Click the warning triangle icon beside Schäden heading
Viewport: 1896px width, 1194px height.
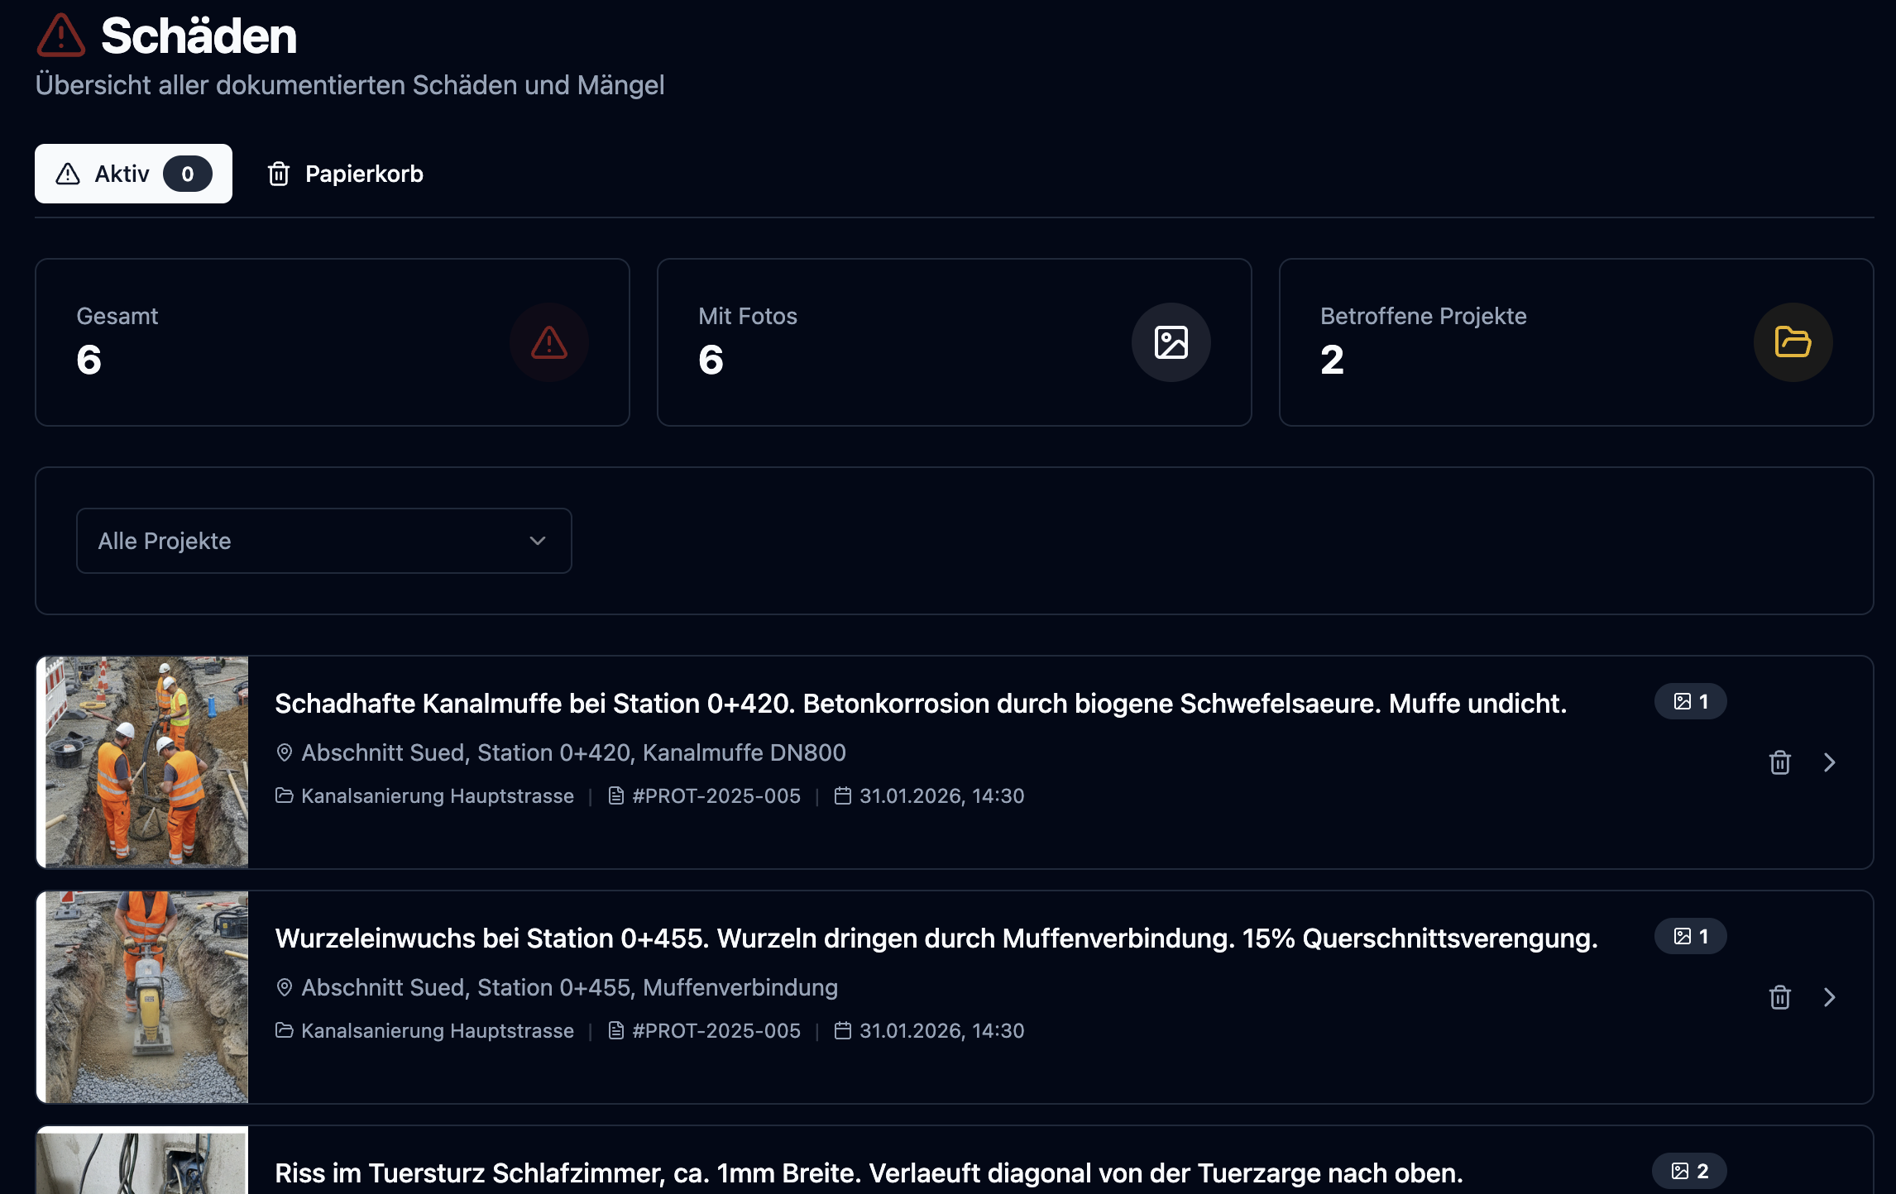coord(61,36)
